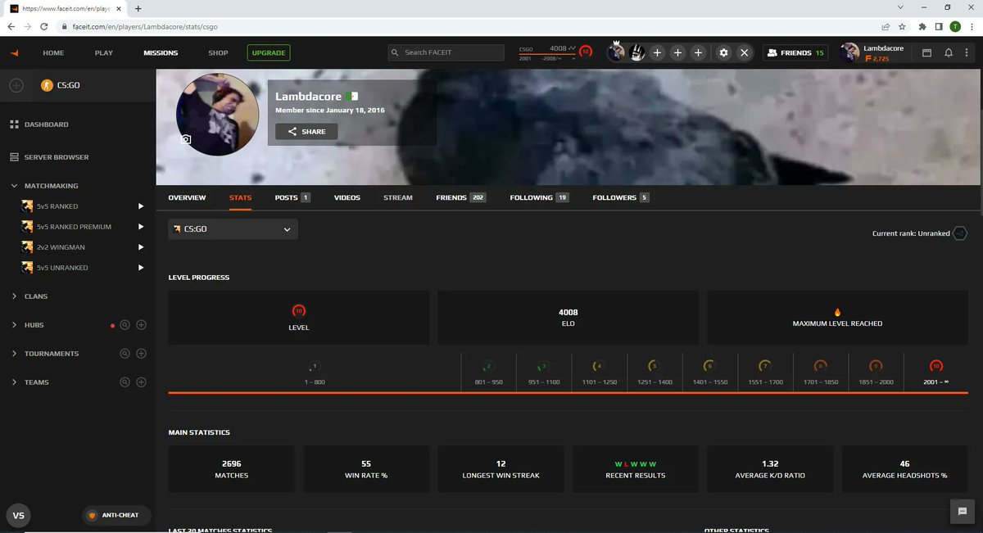Image resolution: width=983 pixels, height=533 pixels.
Task: Expand the HUBS section
Action: tap(15, 325)
